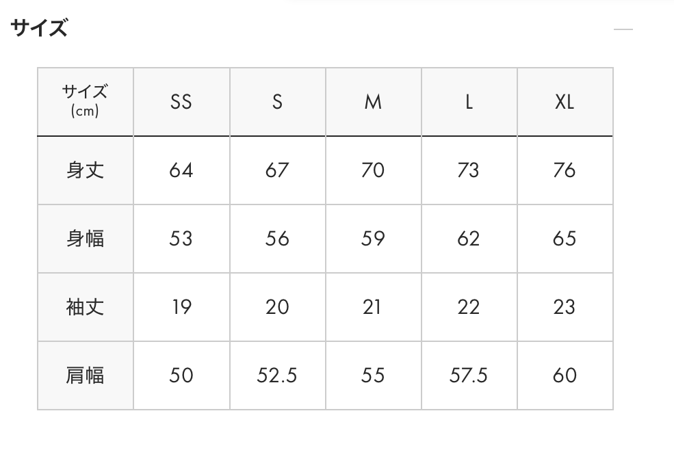
Task: Click the サイズ (cm) header cell
Action: 86,101
